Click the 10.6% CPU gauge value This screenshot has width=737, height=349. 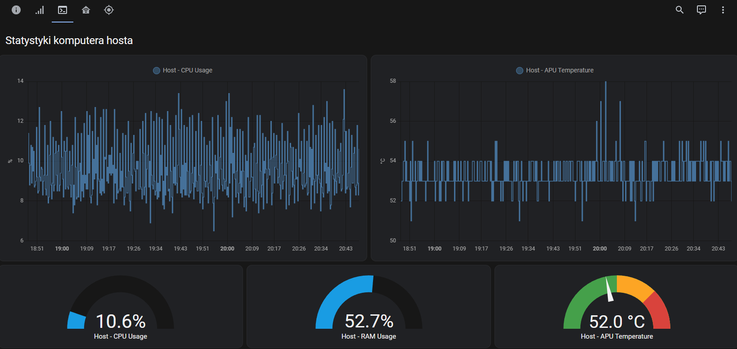[x=121, y=322]
